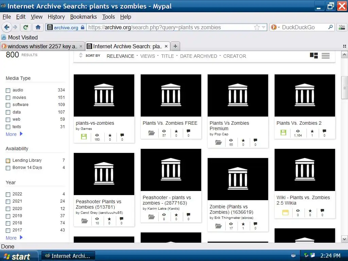Viewport: 348px width, 261px height.
Task: Expand More under Media Type
Action: (x=14, y=134)
